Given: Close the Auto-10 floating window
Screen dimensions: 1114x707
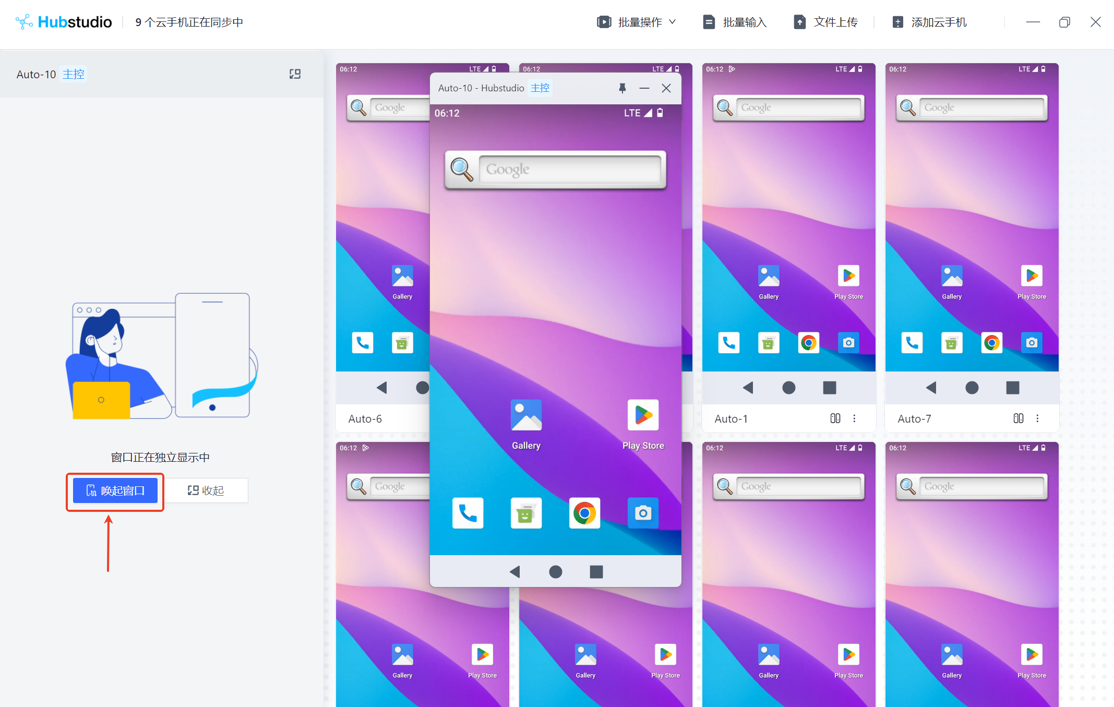Looking at the screenshot, I should (666, 88).
